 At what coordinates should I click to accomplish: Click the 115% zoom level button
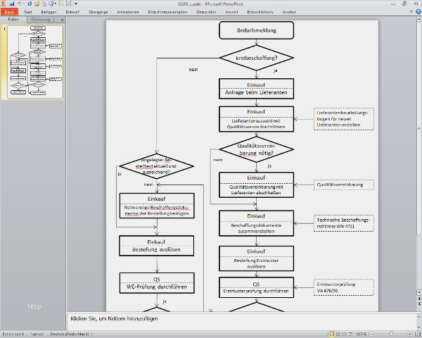pyautogui.click(x=361, y=334)
